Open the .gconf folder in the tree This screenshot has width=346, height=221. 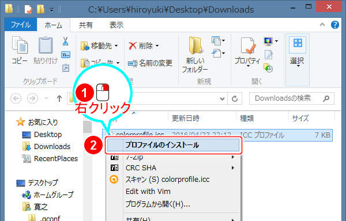(x=44, y=218)
